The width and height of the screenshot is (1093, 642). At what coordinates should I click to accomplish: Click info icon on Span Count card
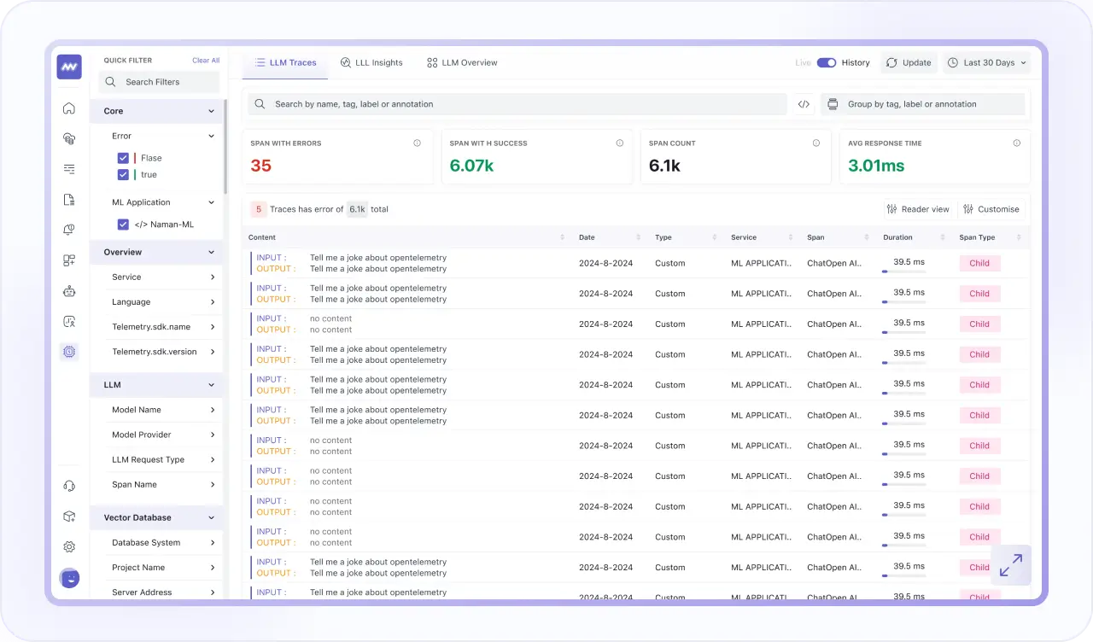816,143
